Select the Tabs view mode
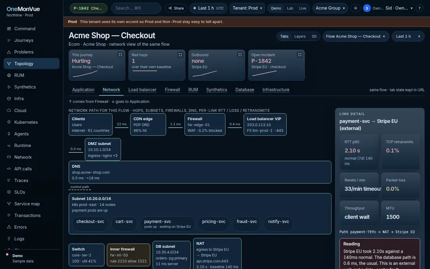The image size is (430, 269). (x=284, y=36)
